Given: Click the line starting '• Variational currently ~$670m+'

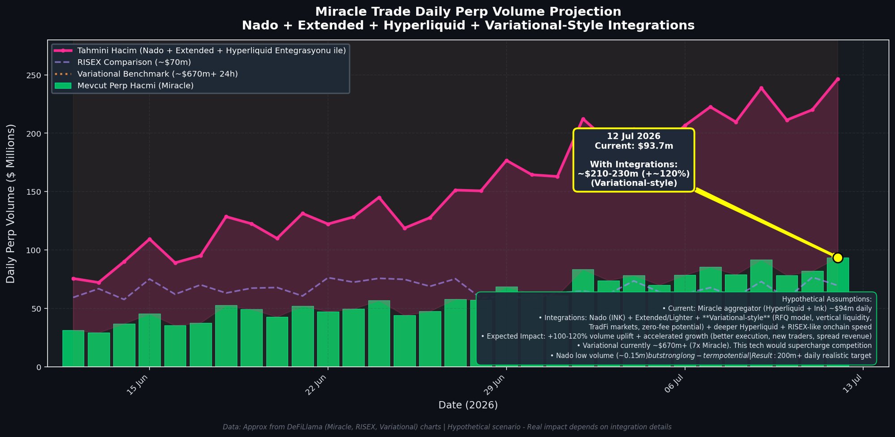Looking at the screenshot, I should pos(725,346).
